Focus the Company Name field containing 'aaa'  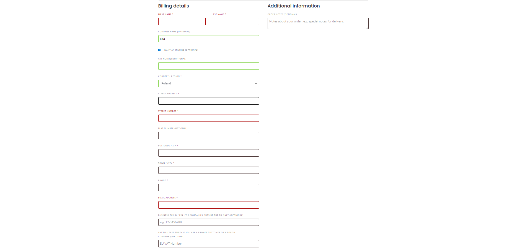pos(208,39)
